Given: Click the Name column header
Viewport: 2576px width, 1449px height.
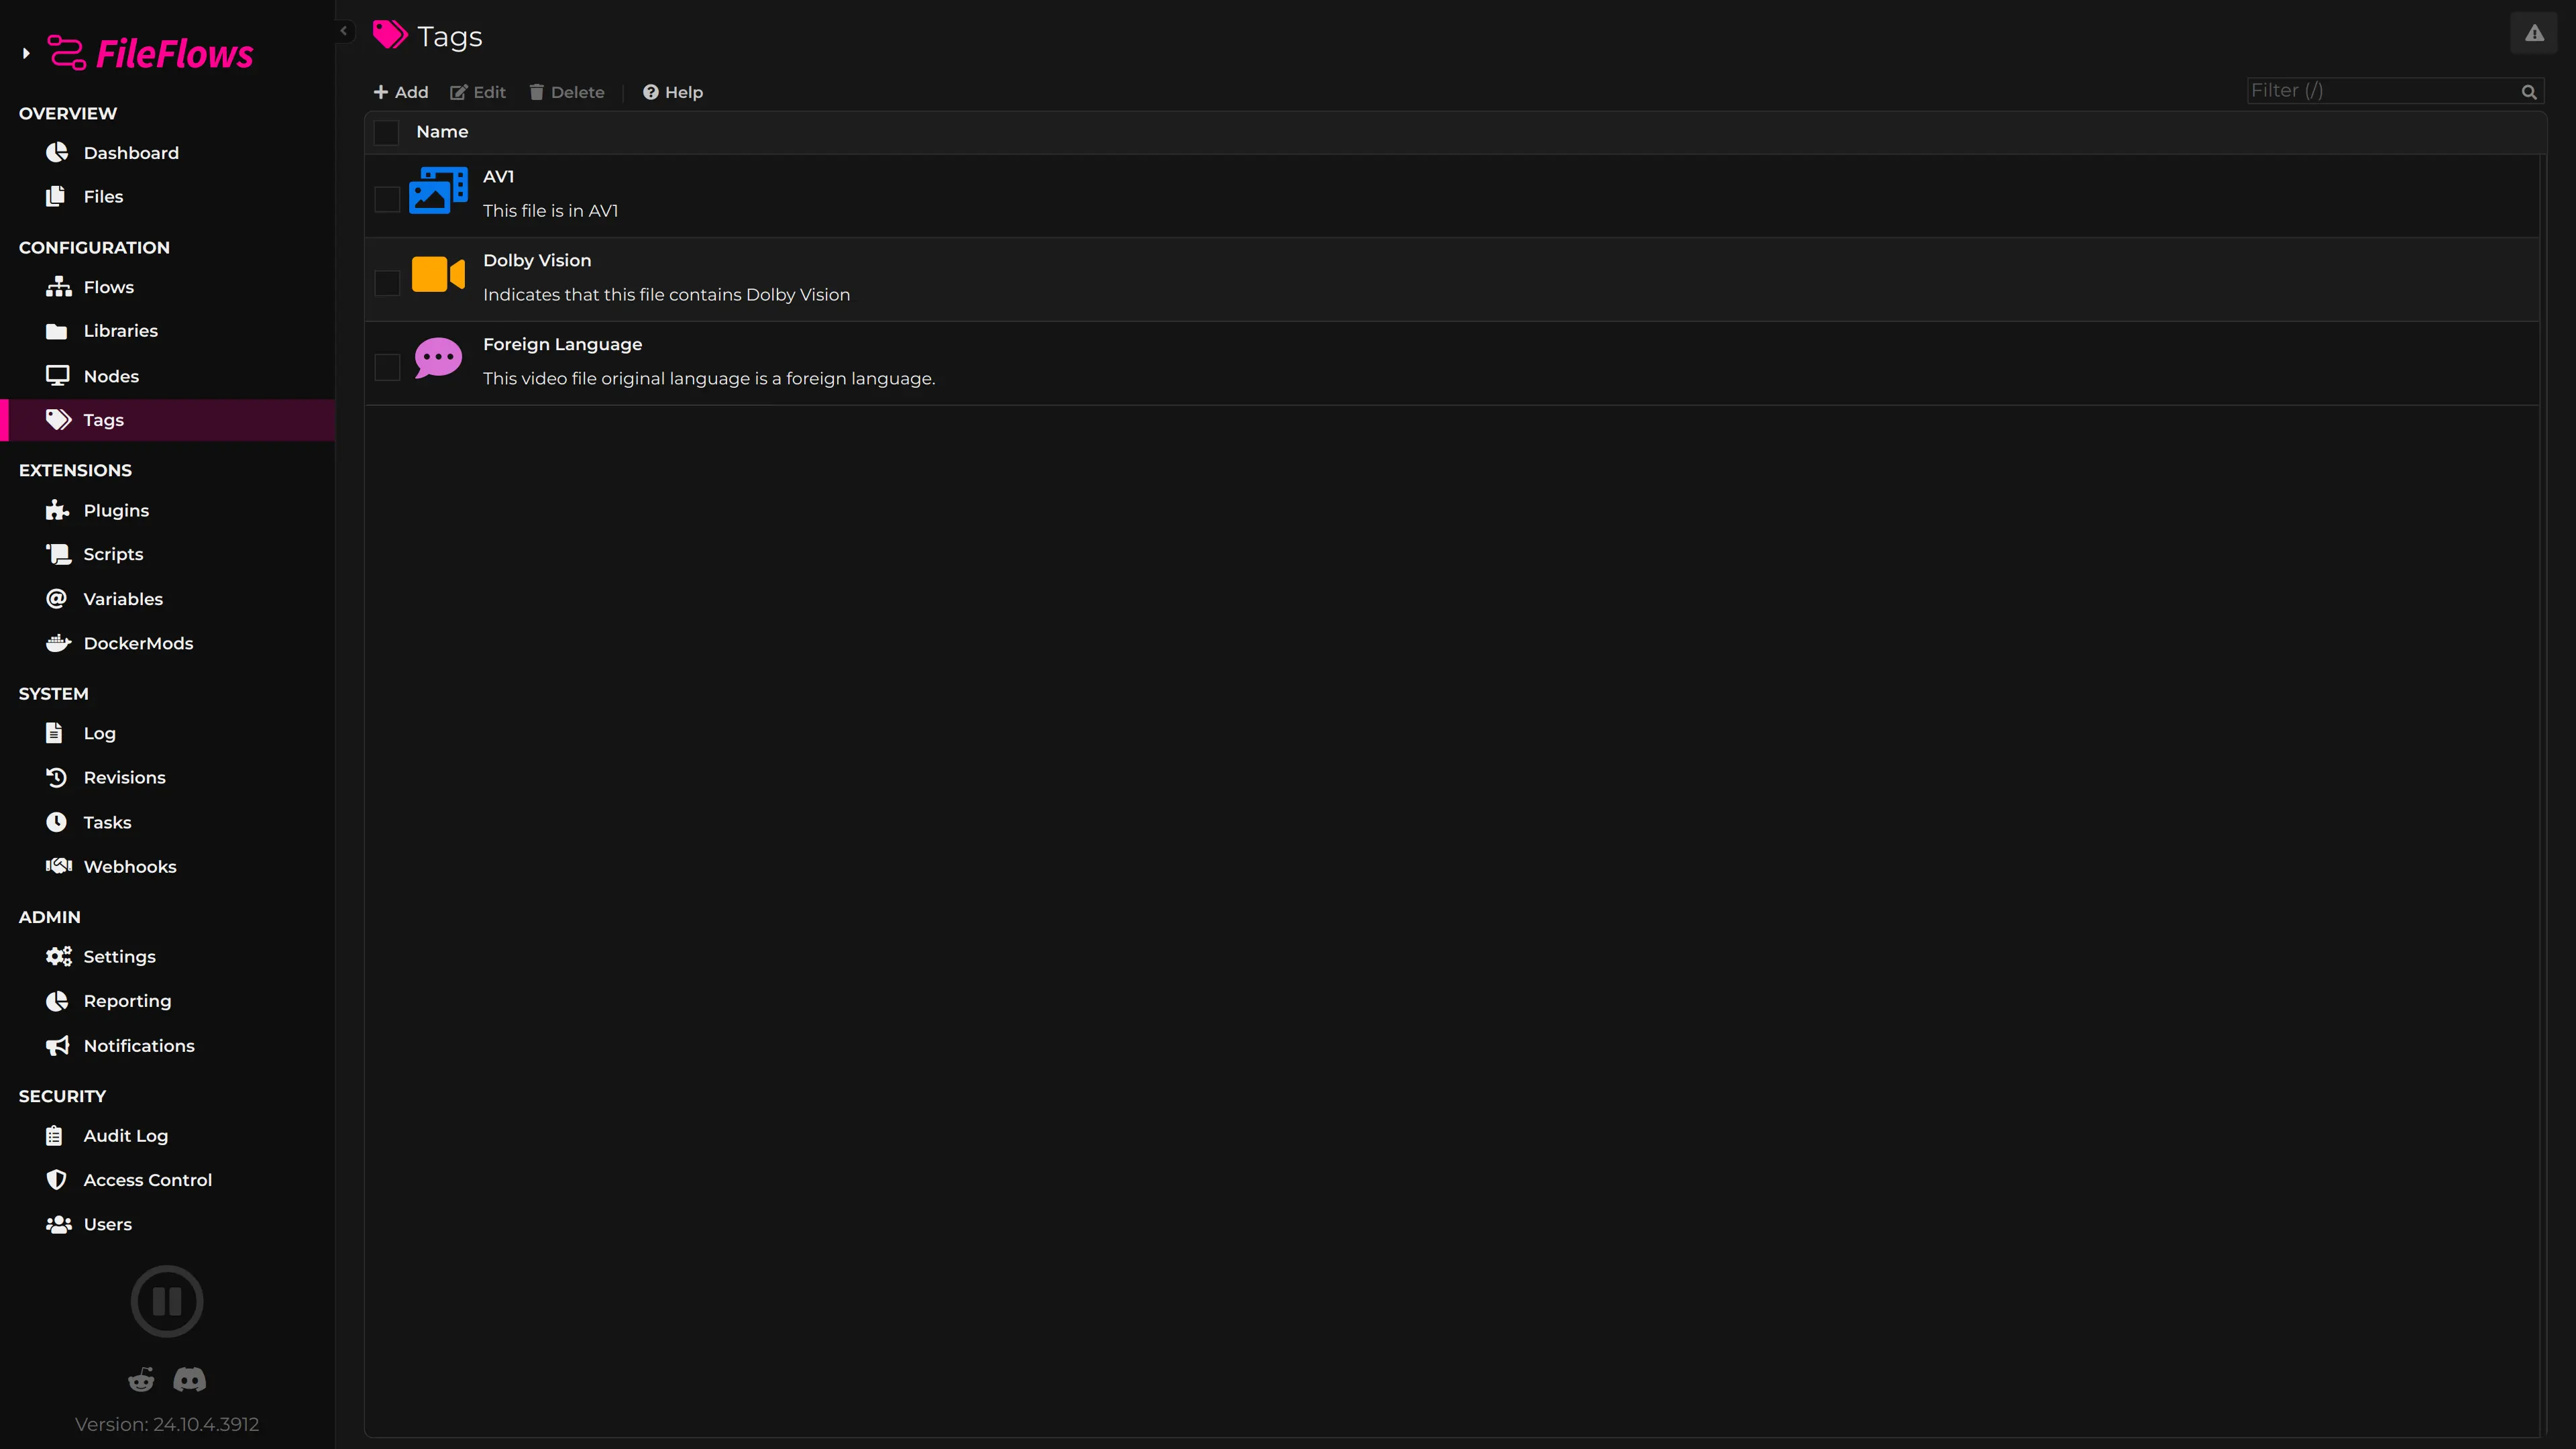Looking at the screenshot, I should 442,132.
